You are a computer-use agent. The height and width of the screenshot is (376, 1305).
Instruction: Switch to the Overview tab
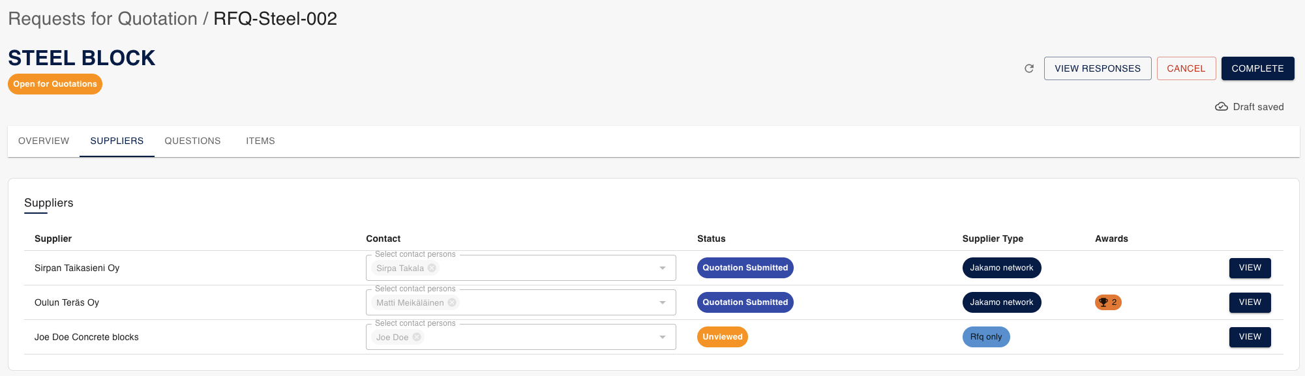(x=44, y=141)
